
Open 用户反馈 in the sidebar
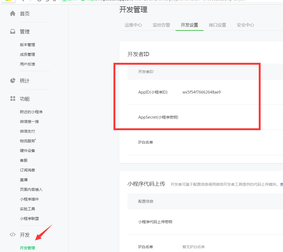[27, 64]
